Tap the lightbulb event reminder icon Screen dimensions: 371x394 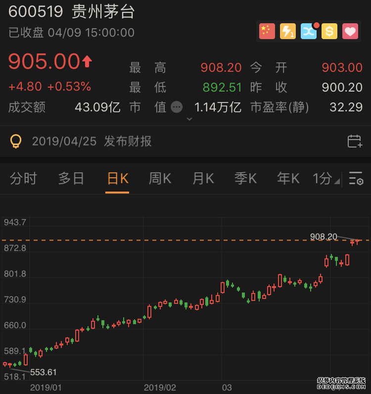(16, 141)
